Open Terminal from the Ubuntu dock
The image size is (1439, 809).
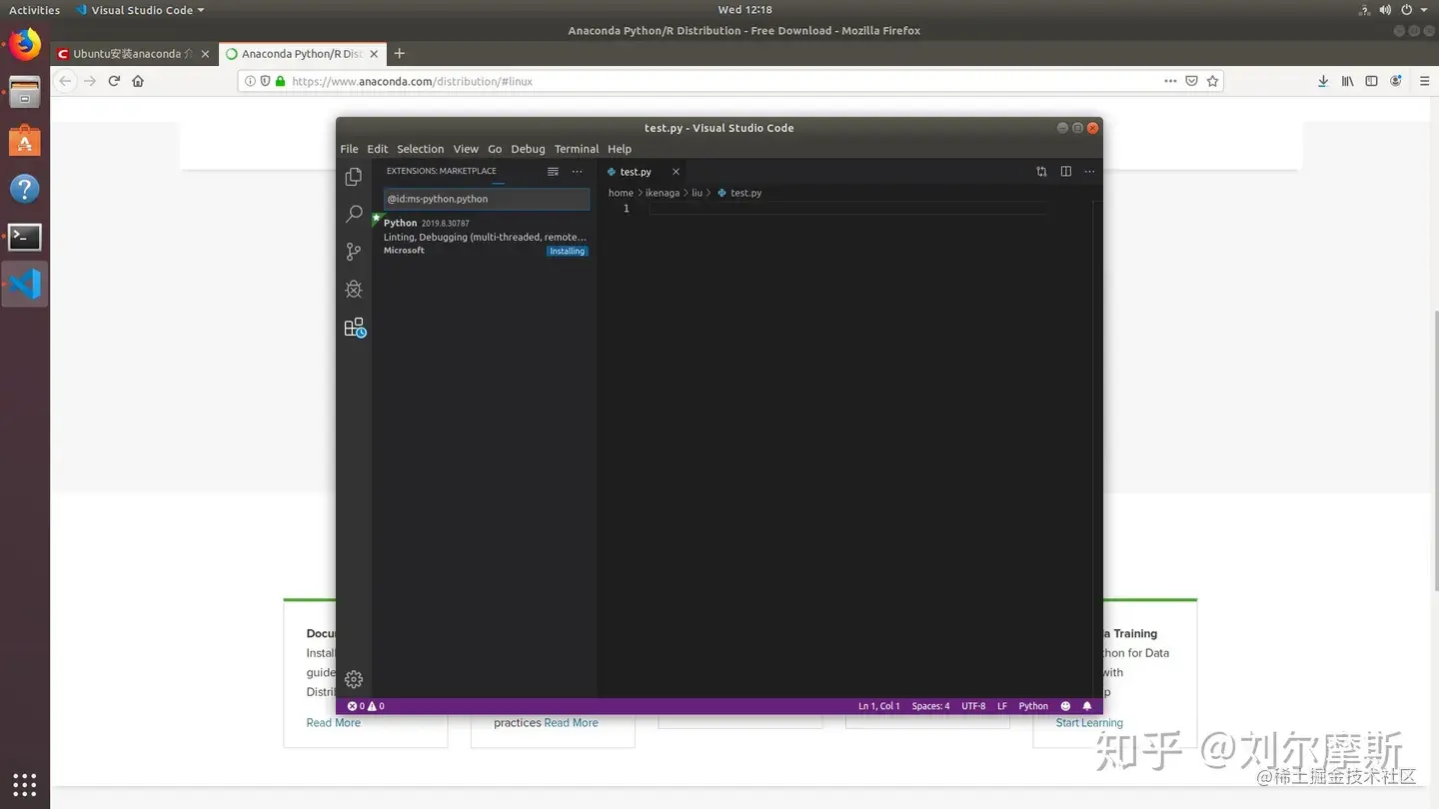pos(25,237)
